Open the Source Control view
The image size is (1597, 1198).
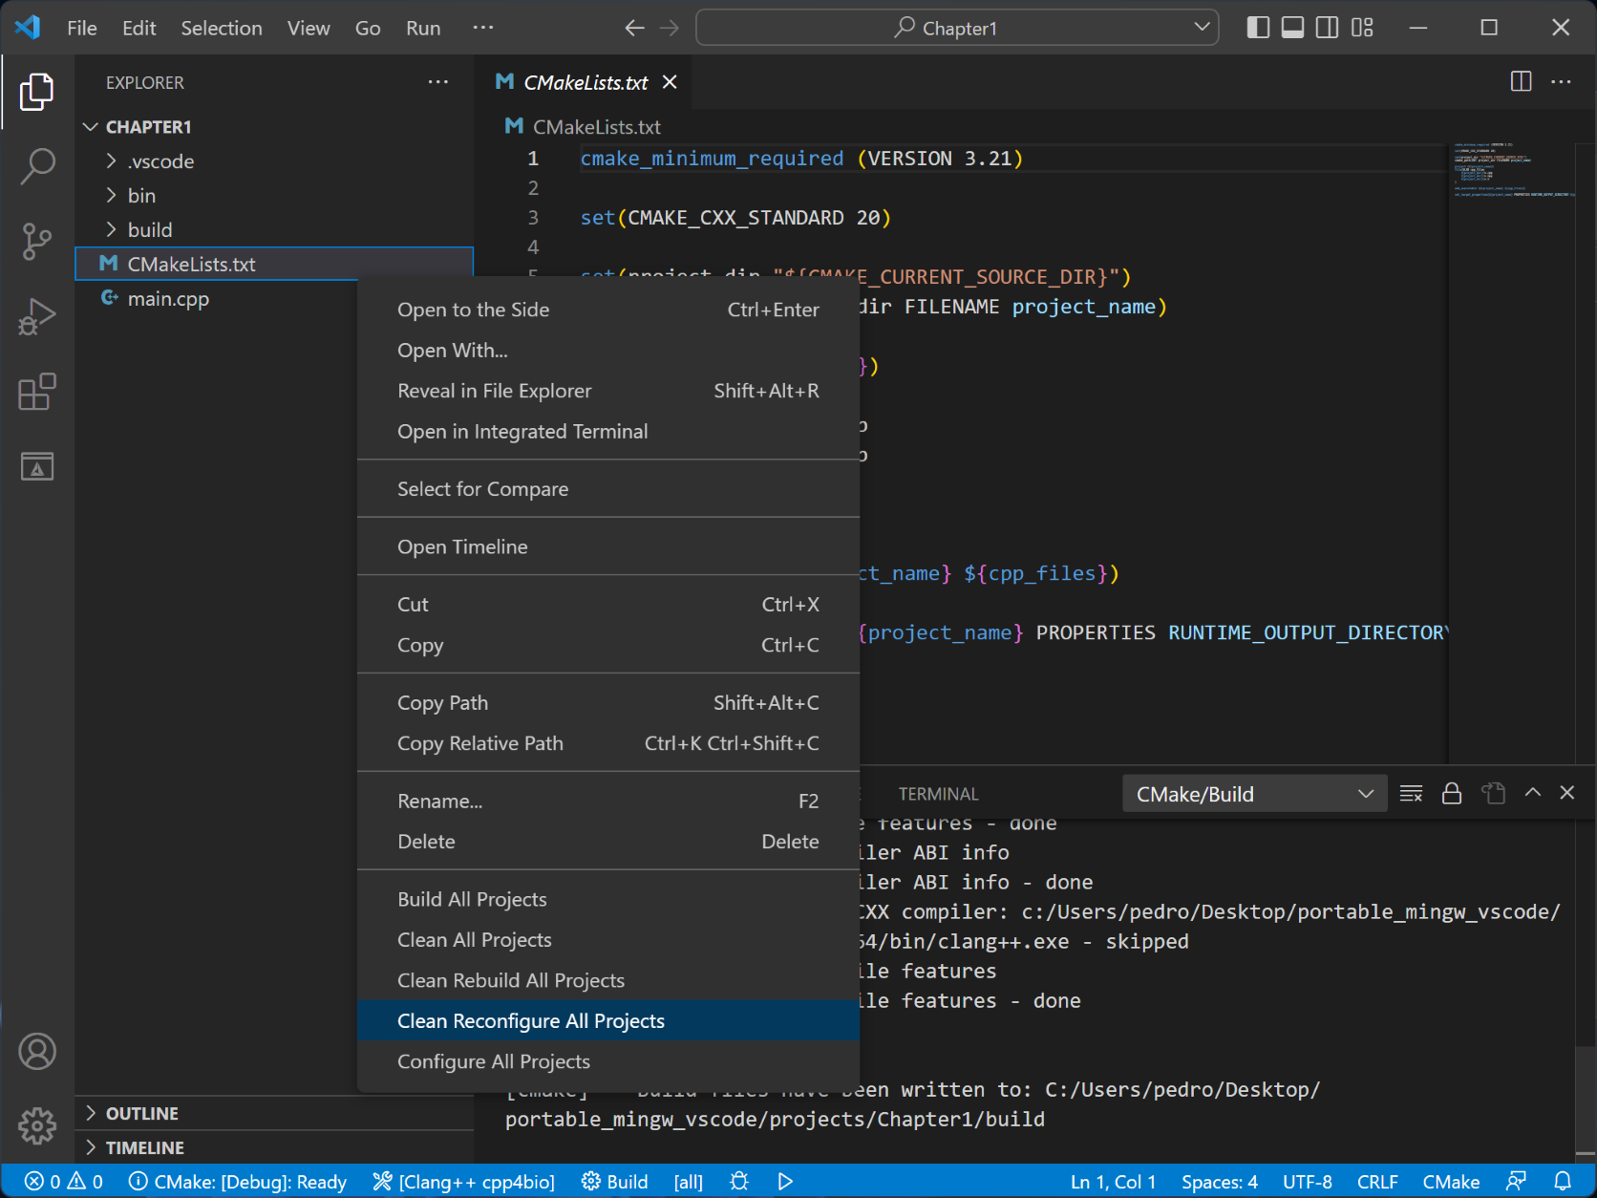point(37,241)
